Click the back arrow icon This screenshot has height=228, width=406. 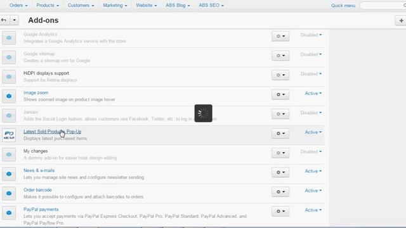click(x=4, y=20)
